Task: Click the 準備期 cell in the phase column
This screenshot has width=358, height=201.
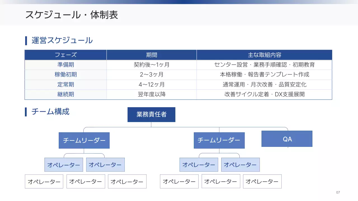Action: click(65, 64)
